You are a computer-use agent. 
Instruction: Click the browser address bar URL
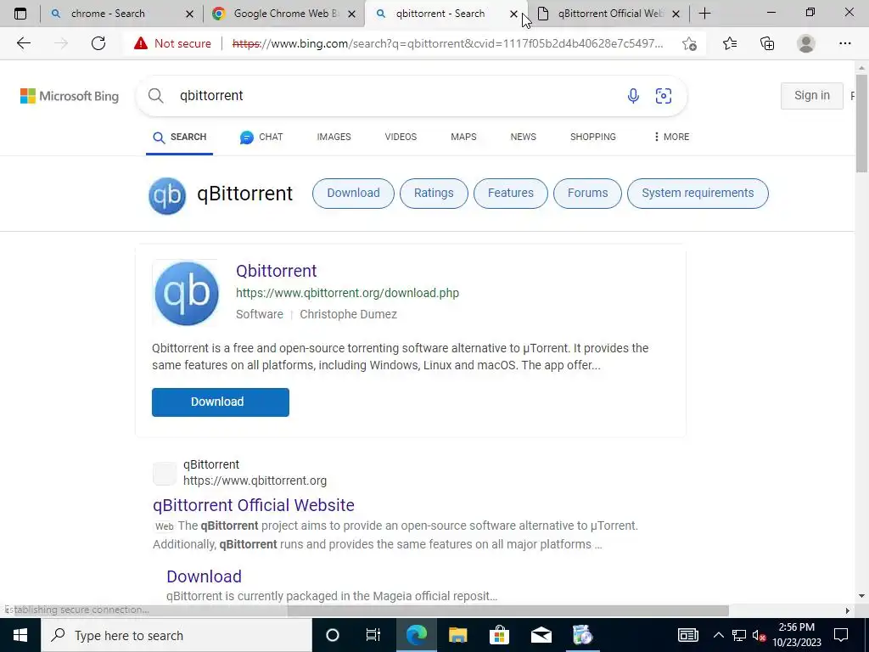coord(447,43)
